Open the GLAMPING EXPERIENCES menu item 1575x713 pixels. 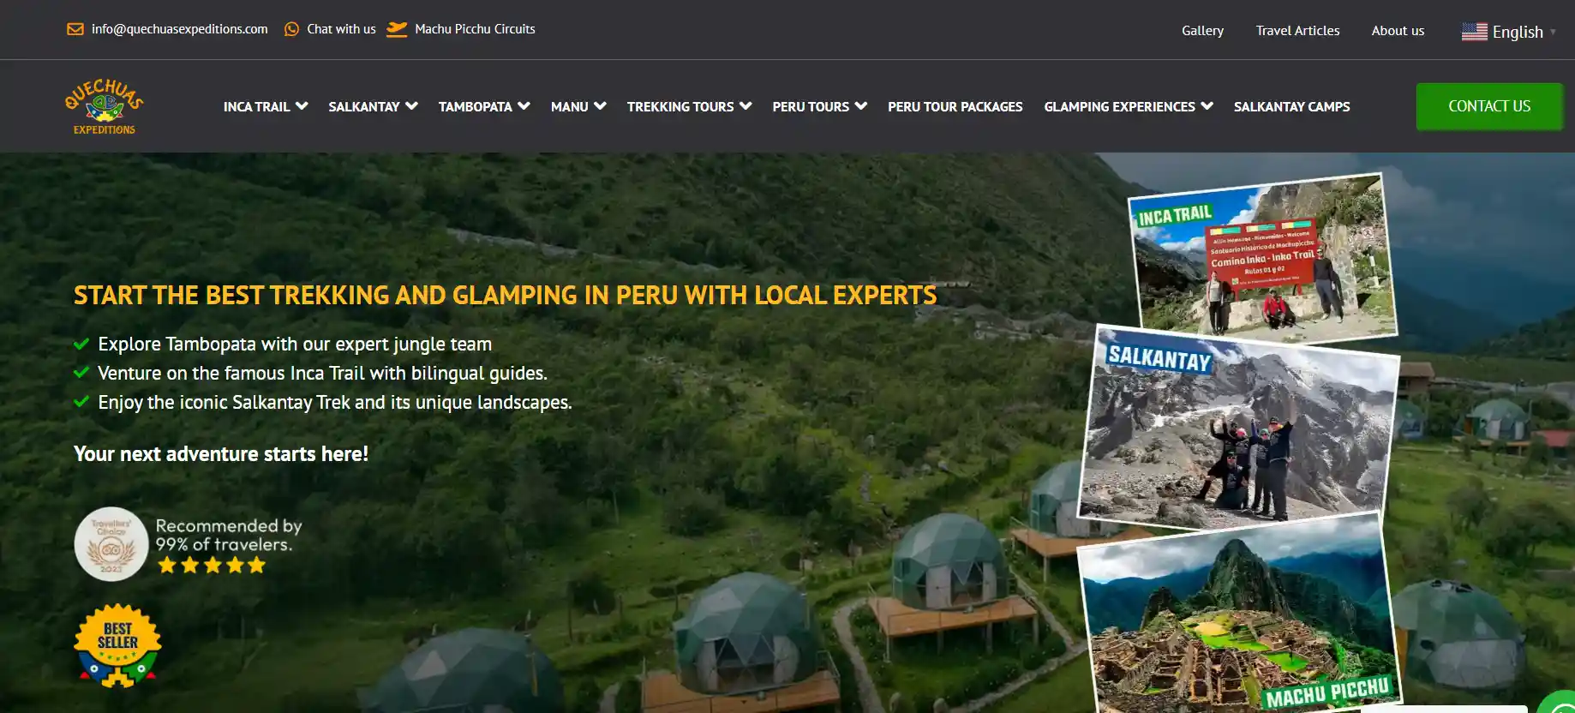[1119, 106]
